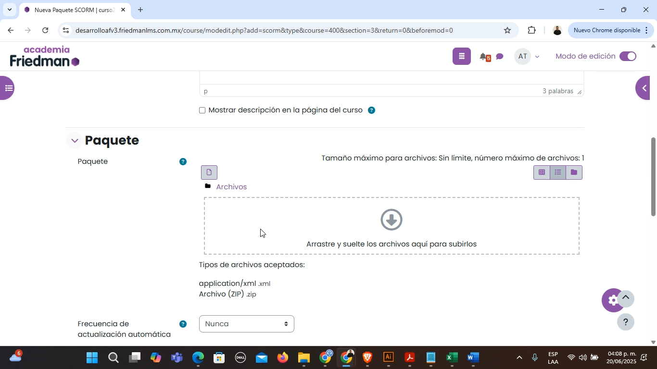Open Adobe Acrobat from taskbar

[409, 357]
